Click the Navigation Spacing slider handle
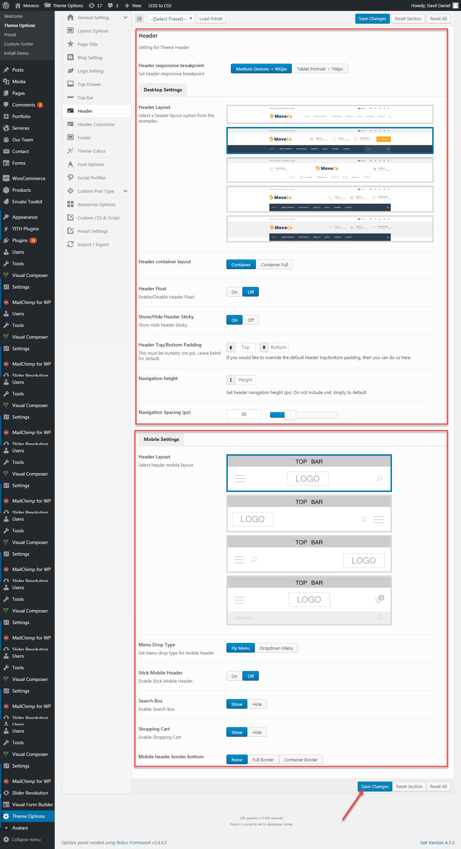 coord(290,415)
